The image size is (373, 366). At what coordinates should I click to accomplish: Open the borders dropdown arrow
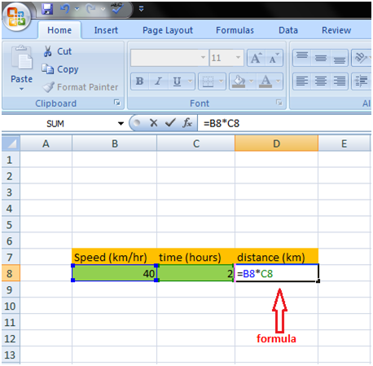[221, 81]
